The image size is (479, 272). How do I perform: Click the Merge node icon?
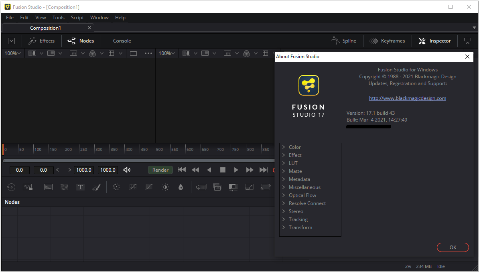click(201, 187)
